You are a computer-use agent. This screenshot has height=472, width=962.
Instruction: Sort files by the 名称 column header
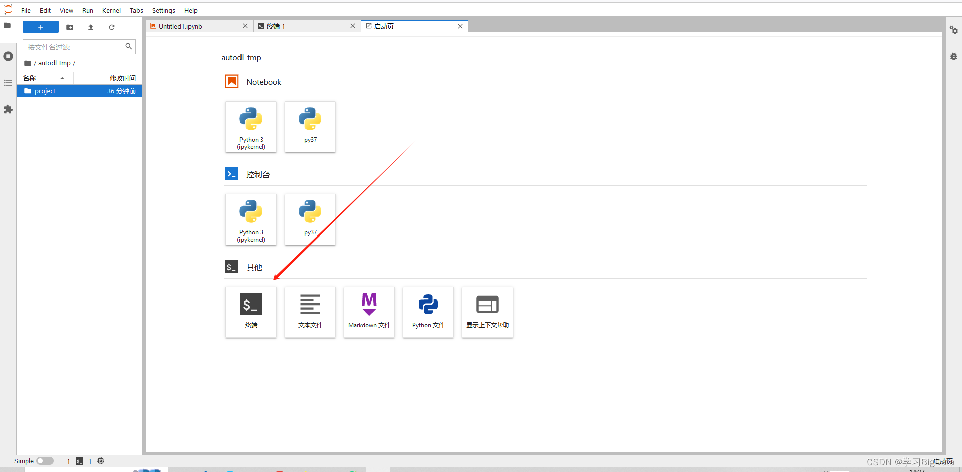tap(45, 78)
